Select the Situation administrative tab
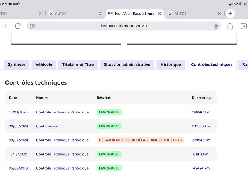 pos(127,64)
